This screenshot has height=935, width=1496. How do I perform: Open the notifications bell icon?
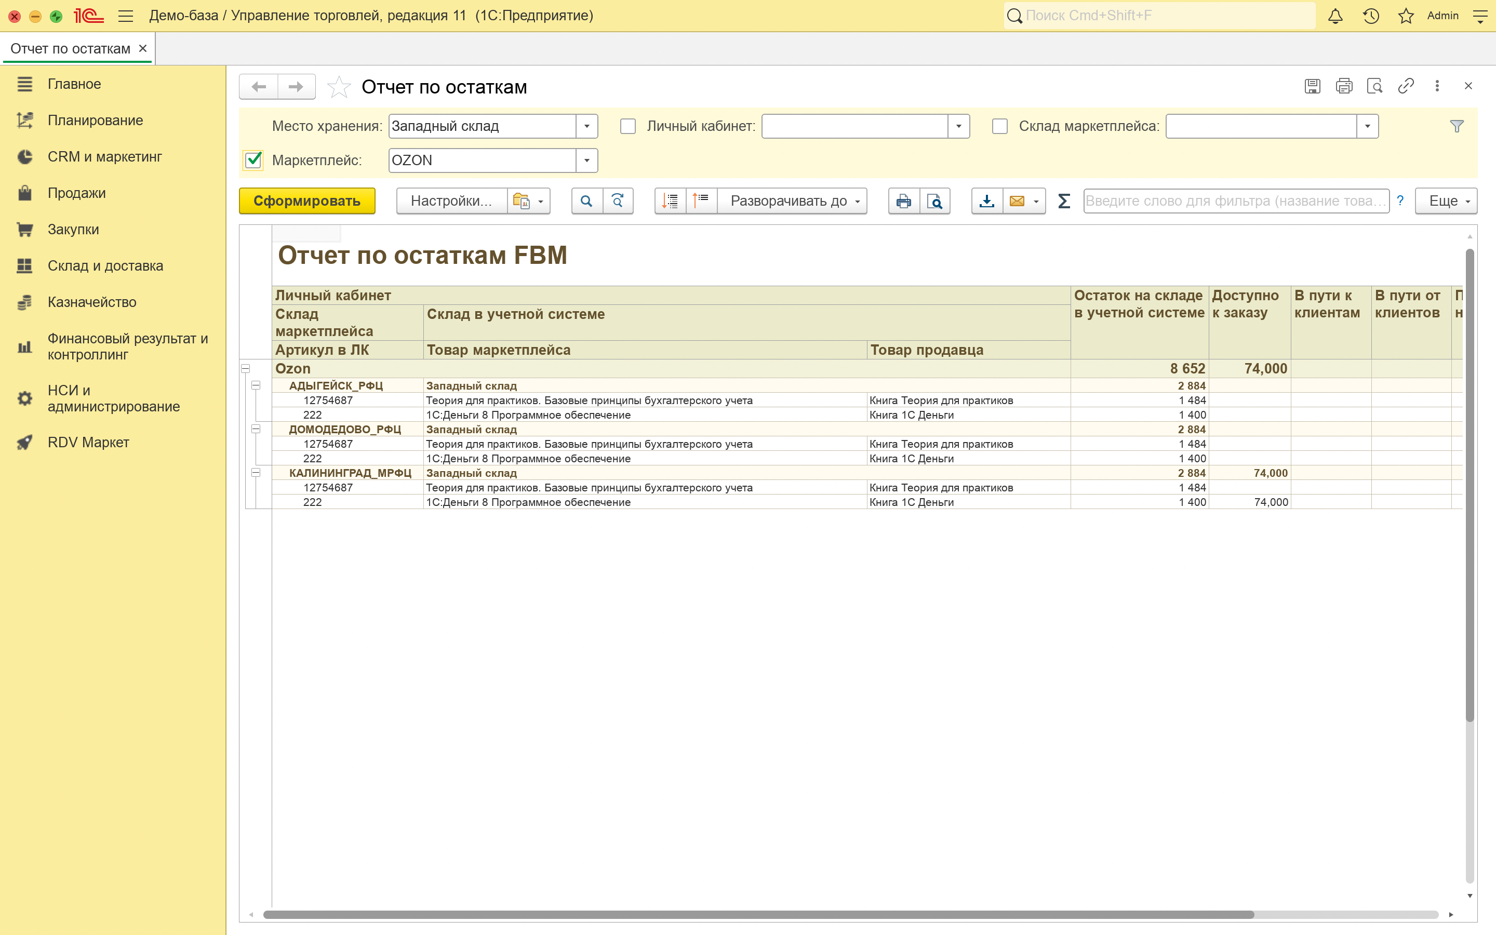pos(1335,16)
